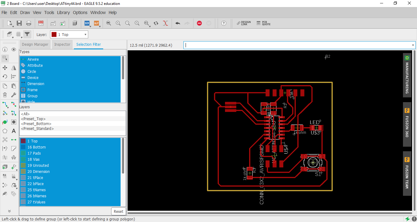Image resolution: width=417 pixels, height=222 pixels.
Task: Switch to the Design Manager tab
Action: pos(35,44)
